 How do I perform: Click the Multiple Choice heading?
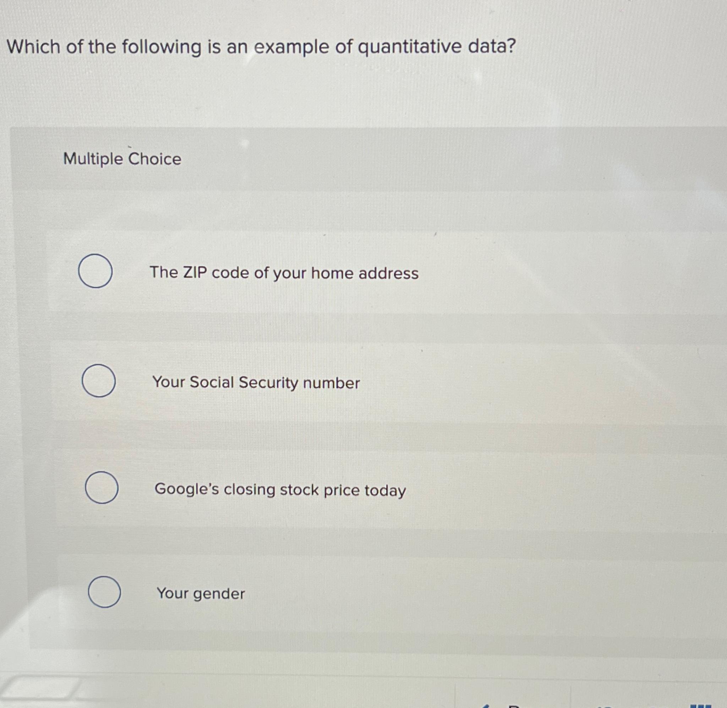121,159
